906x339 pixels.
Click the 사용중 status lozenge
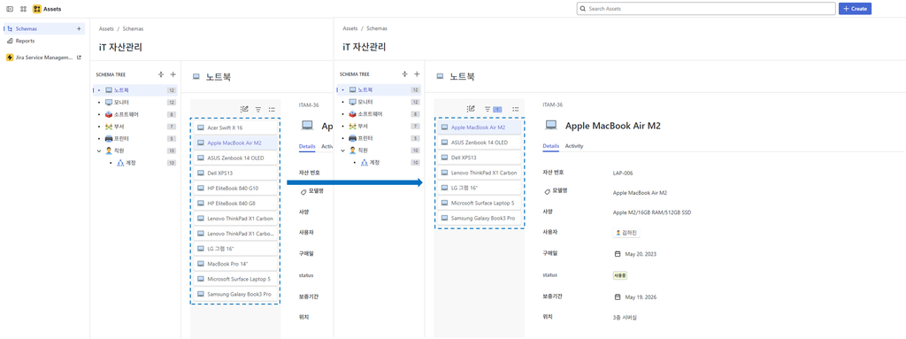[x=620, y=275]
